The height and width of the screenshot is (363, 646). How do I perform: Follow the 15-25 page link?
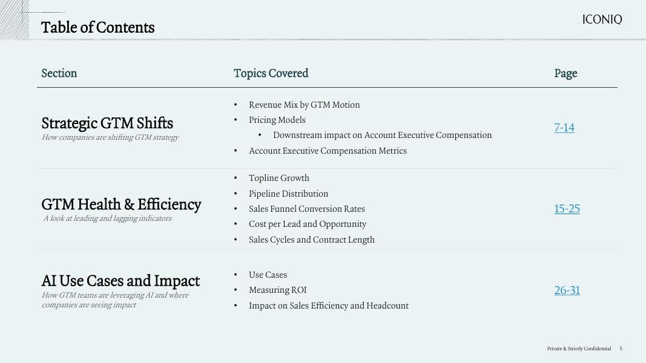[x=567, y=209]
